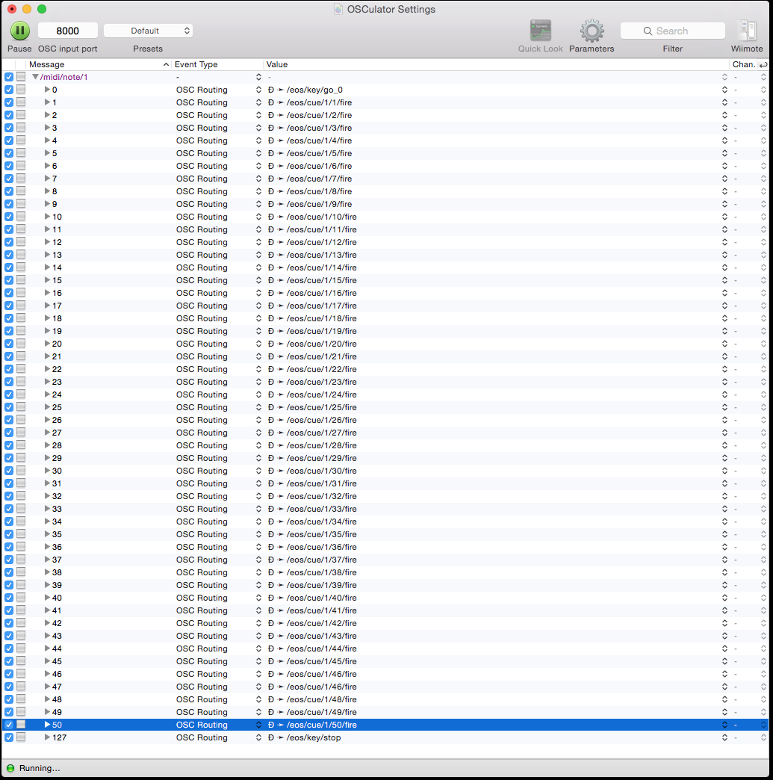
Task: Click OSC Routing in row 40
Action: pyautogui.click(x=202, y=598)
